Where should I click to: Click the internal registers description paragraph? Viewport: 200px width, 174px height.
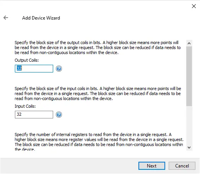coord(99,142)
